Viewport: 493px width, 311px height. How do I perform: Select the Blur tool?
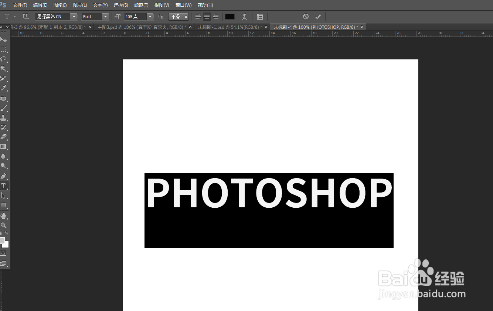4,156
